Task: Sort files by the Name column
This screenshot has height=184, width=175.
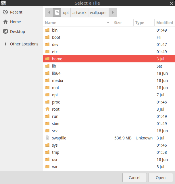Action: (x=78, y=23)
